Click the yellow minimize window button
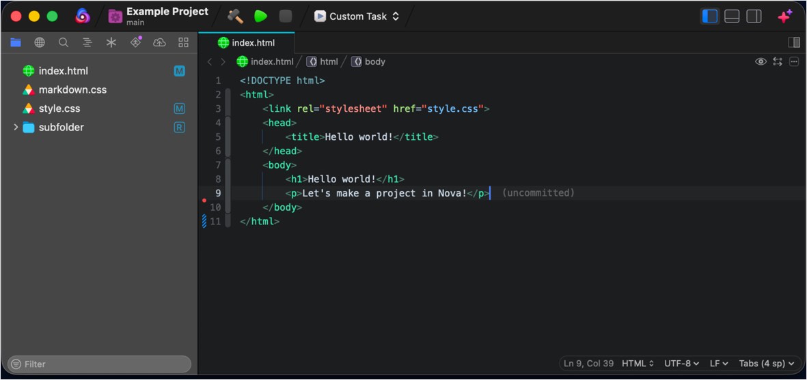The width and height of the screenshot is (807, 380). point(34,16)
